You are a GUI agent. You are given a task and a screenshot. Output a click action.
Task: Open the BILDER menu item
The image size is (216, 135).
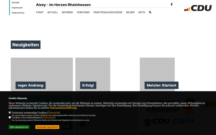click(x=130, y=12)
